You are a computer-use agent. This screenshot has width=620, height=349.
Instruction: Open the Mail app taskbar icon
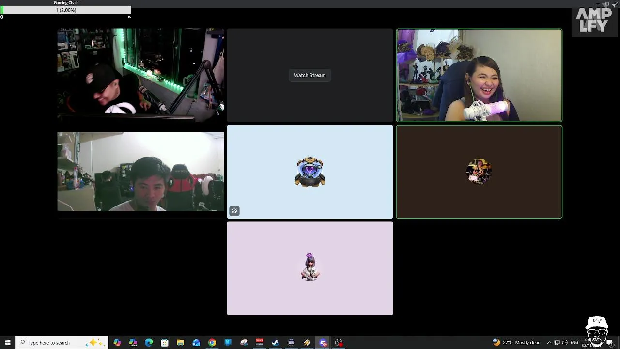(196, 343)
